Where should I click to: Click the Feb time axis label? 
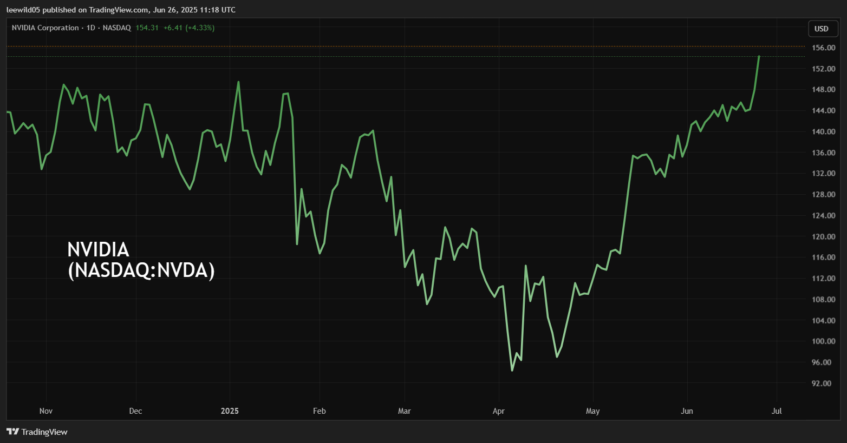coord(320,411)
